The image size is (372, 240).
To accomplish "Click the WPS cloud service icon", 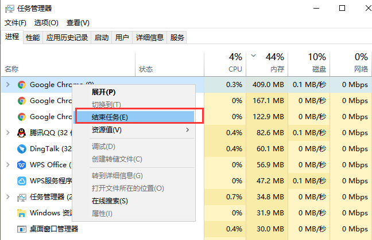I will click(21, 181).
